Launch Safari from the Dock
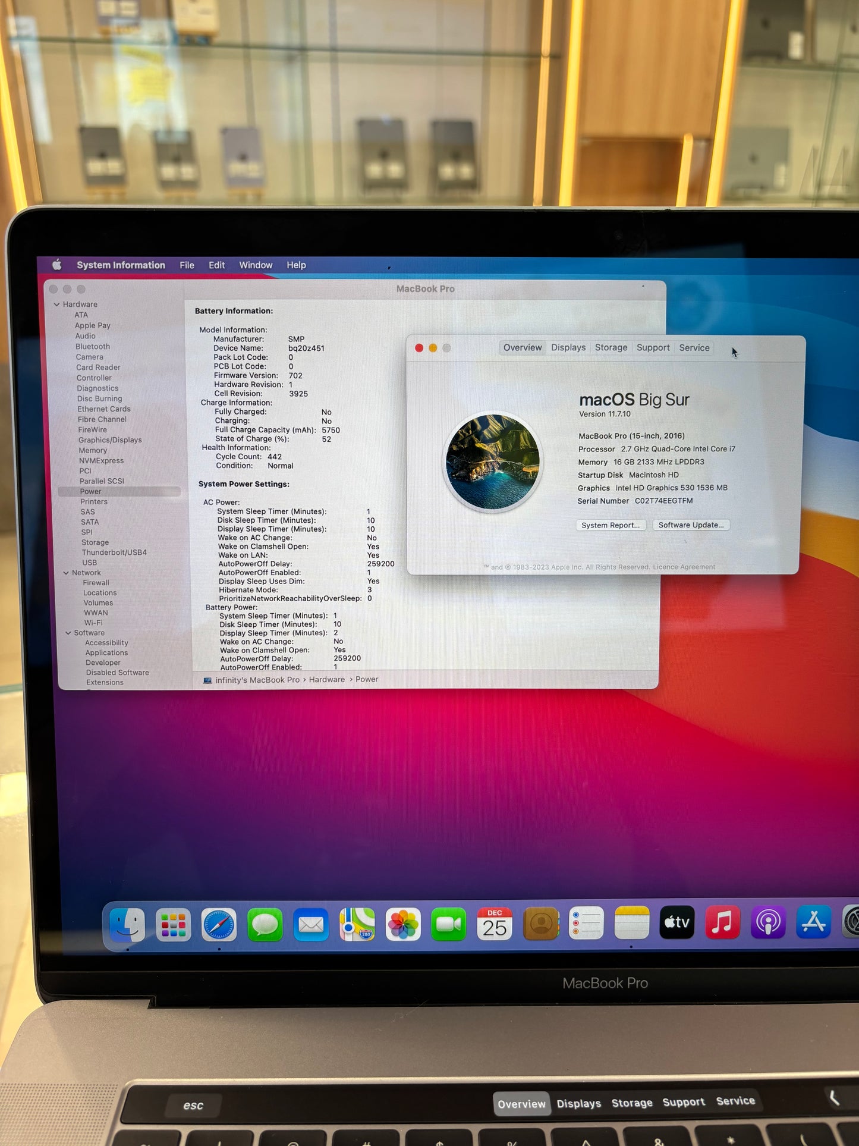The image size is (859, 1146). coord(219,925)
